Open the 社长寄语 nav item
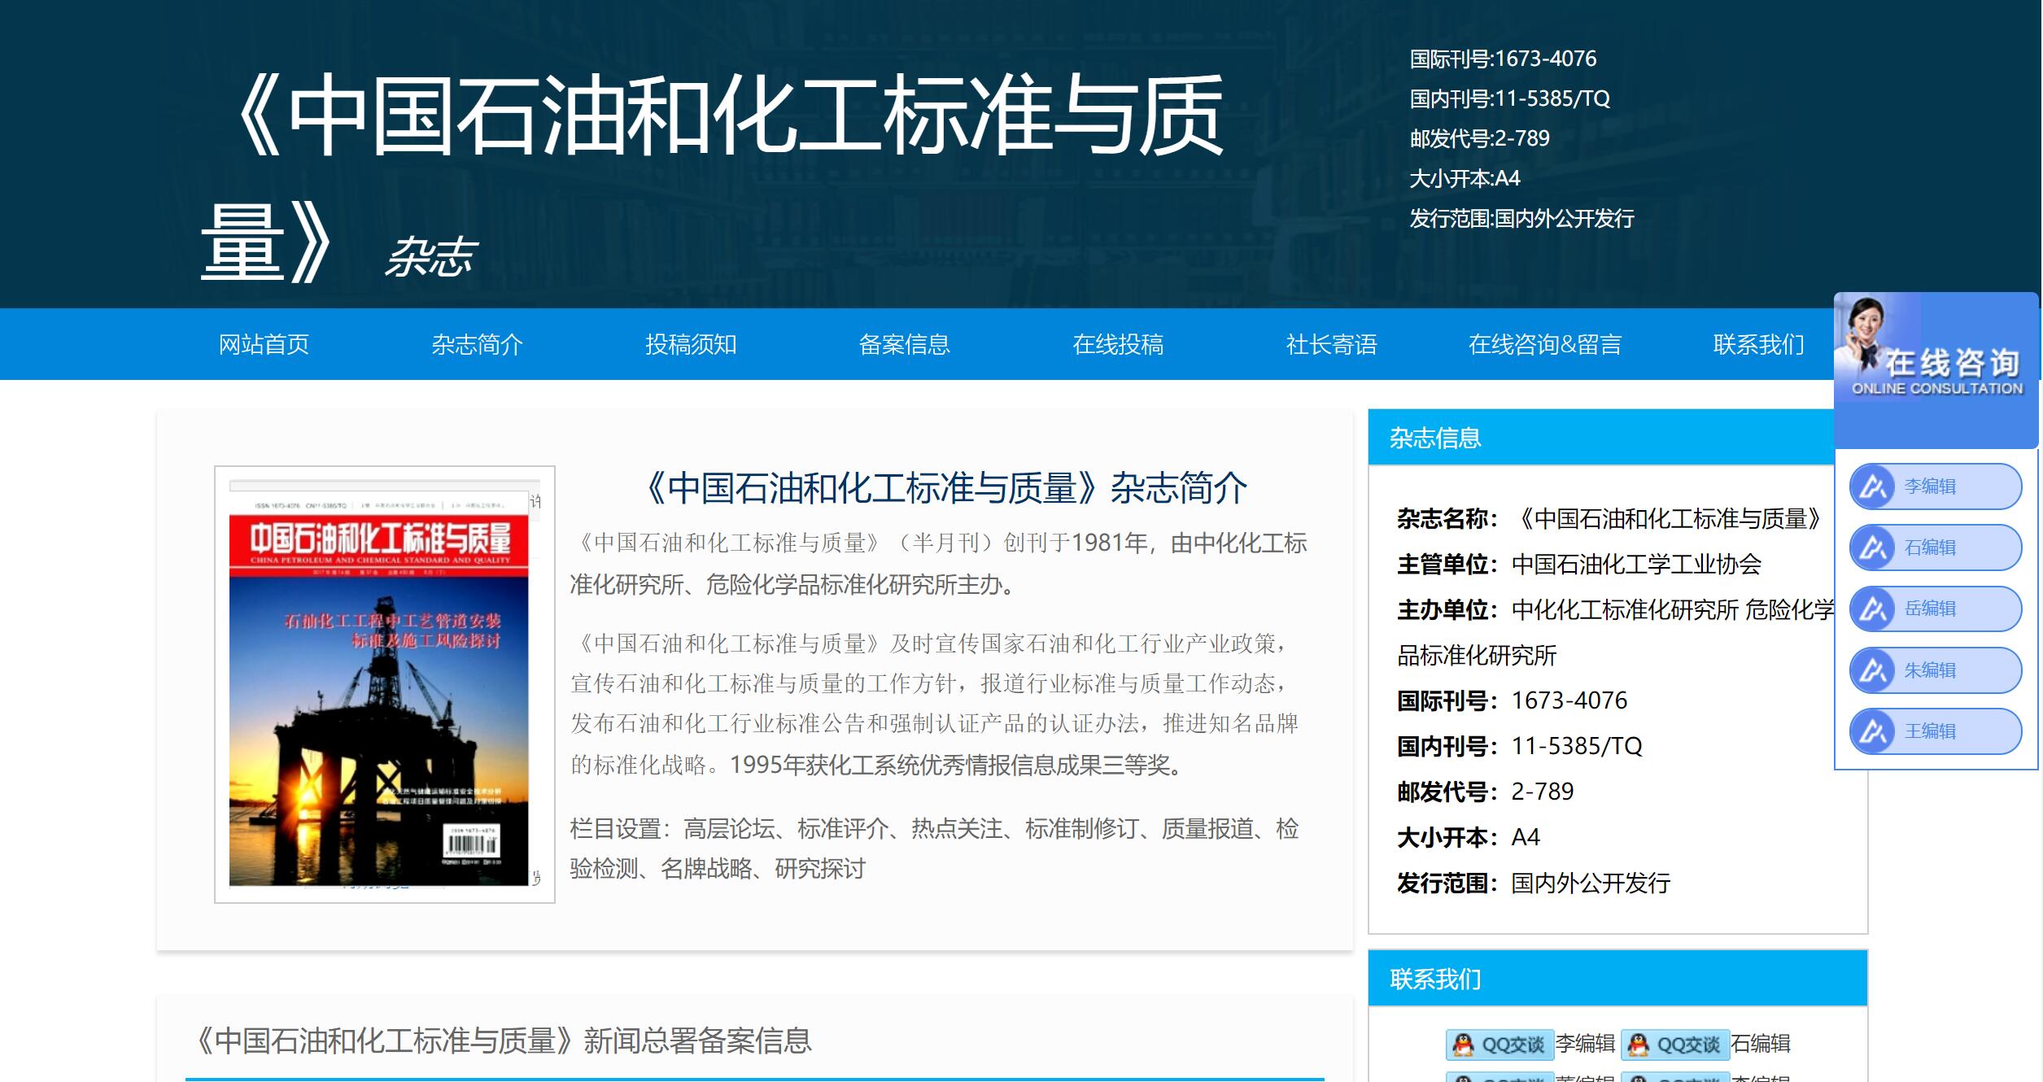Screen dimensions: 2043x1082 pyautogui.click(x=1331, y=344)
